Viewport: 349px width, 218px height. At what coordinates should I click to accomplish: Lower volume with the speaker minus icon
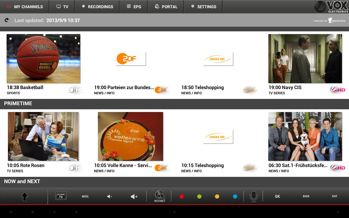tap(110, 196)
